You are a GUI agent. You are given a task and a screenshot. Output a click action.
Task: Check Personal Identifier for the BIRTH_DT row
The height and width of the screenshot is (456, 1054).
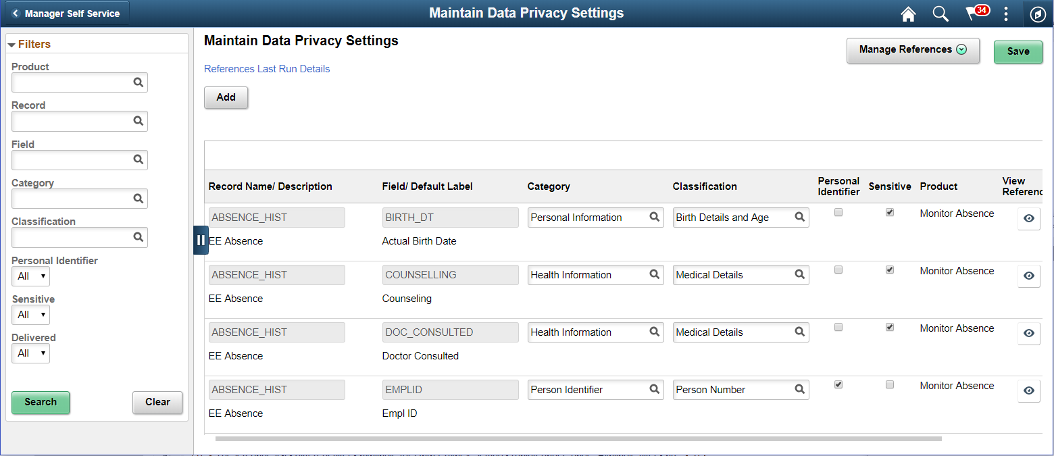(x=838, y=211)
